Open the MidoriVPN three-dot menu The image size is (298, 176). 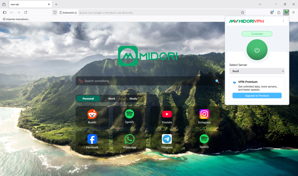coord(283,21)
